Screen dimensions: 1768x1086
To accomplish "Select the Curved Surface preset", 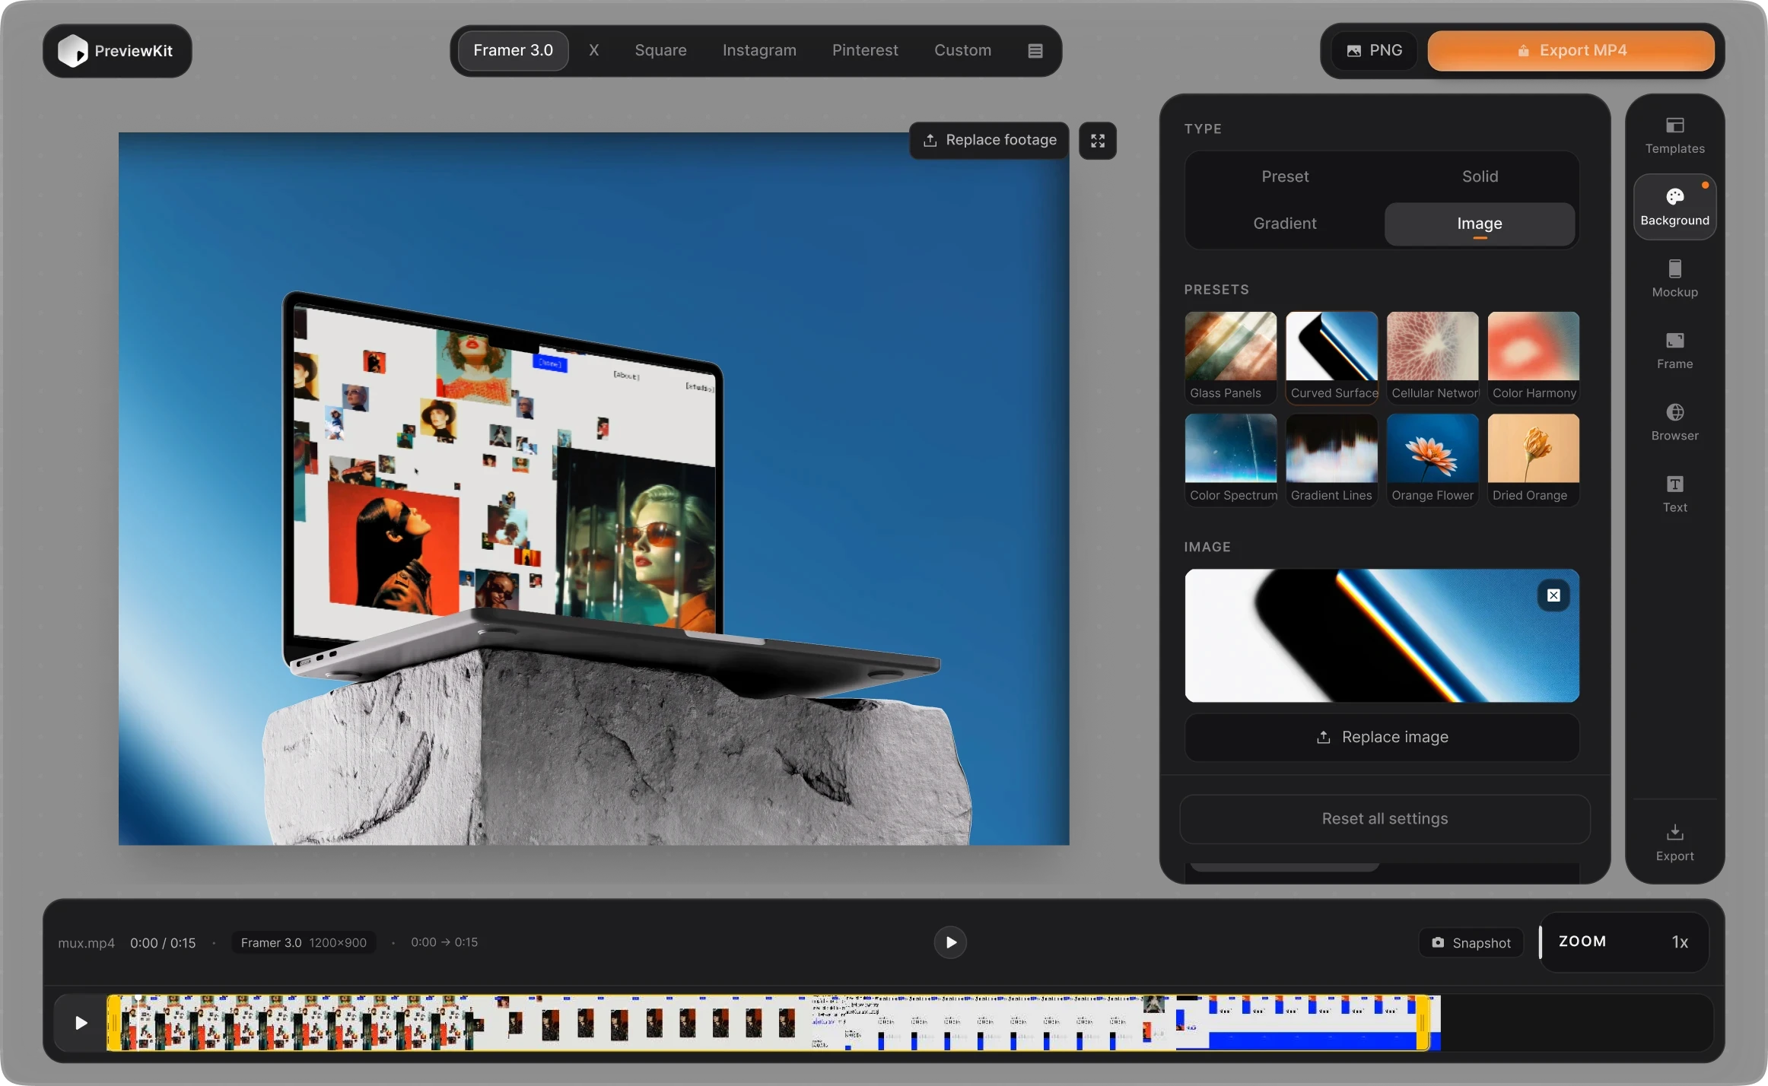I will [x=1331, y=357].
